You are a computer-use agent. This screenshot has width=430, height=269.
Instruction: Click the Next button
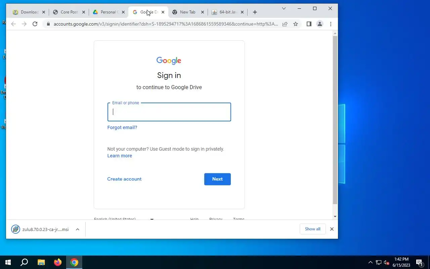tap(217, 179)
